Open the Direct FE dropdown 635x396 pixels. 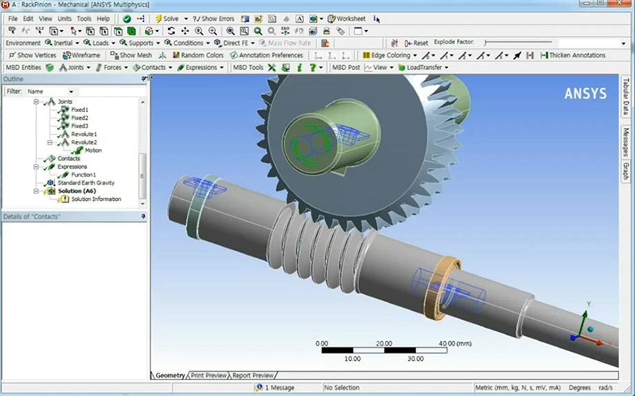(x=234, y=43)
